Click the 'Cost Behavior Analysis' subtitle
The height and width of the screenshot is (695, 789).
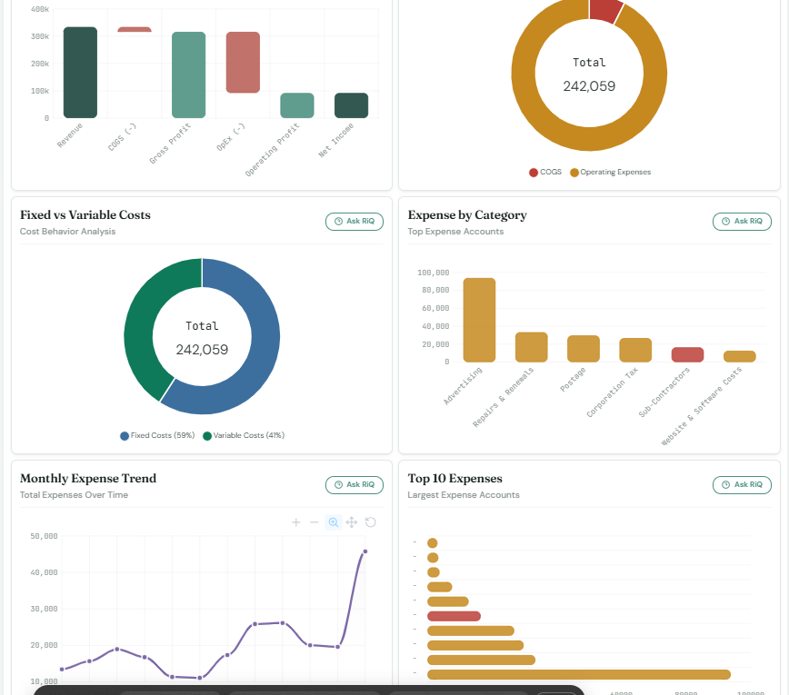click(68, 232)
